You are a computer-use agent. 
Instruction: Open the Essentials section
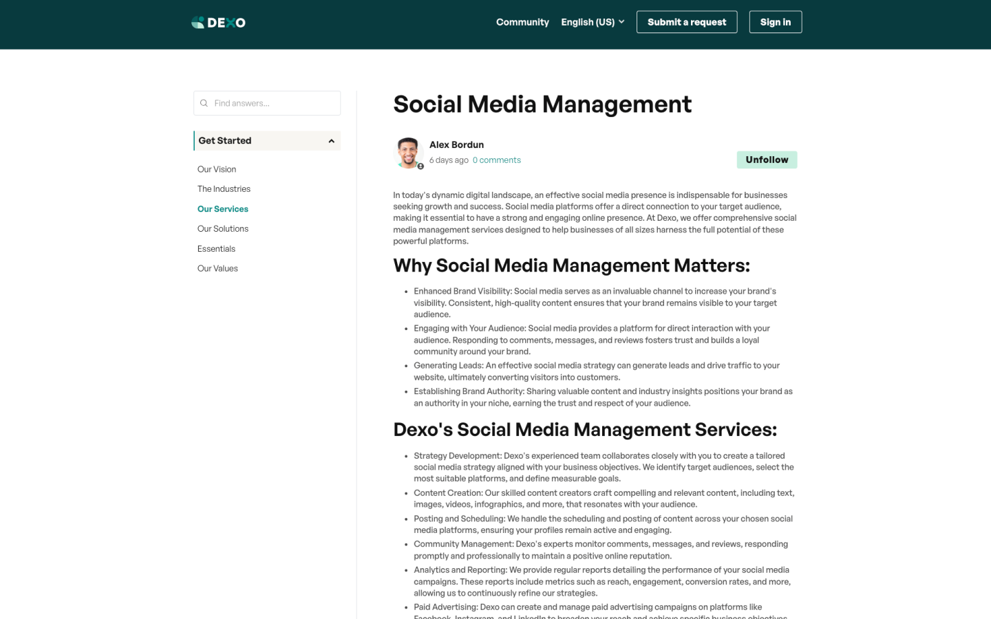tap(216, 249)
